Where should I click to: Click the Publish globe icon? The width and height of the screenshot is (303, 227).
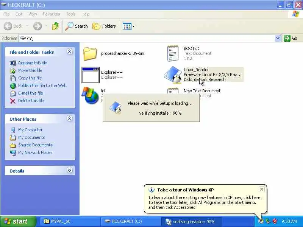tap(13, 86)
